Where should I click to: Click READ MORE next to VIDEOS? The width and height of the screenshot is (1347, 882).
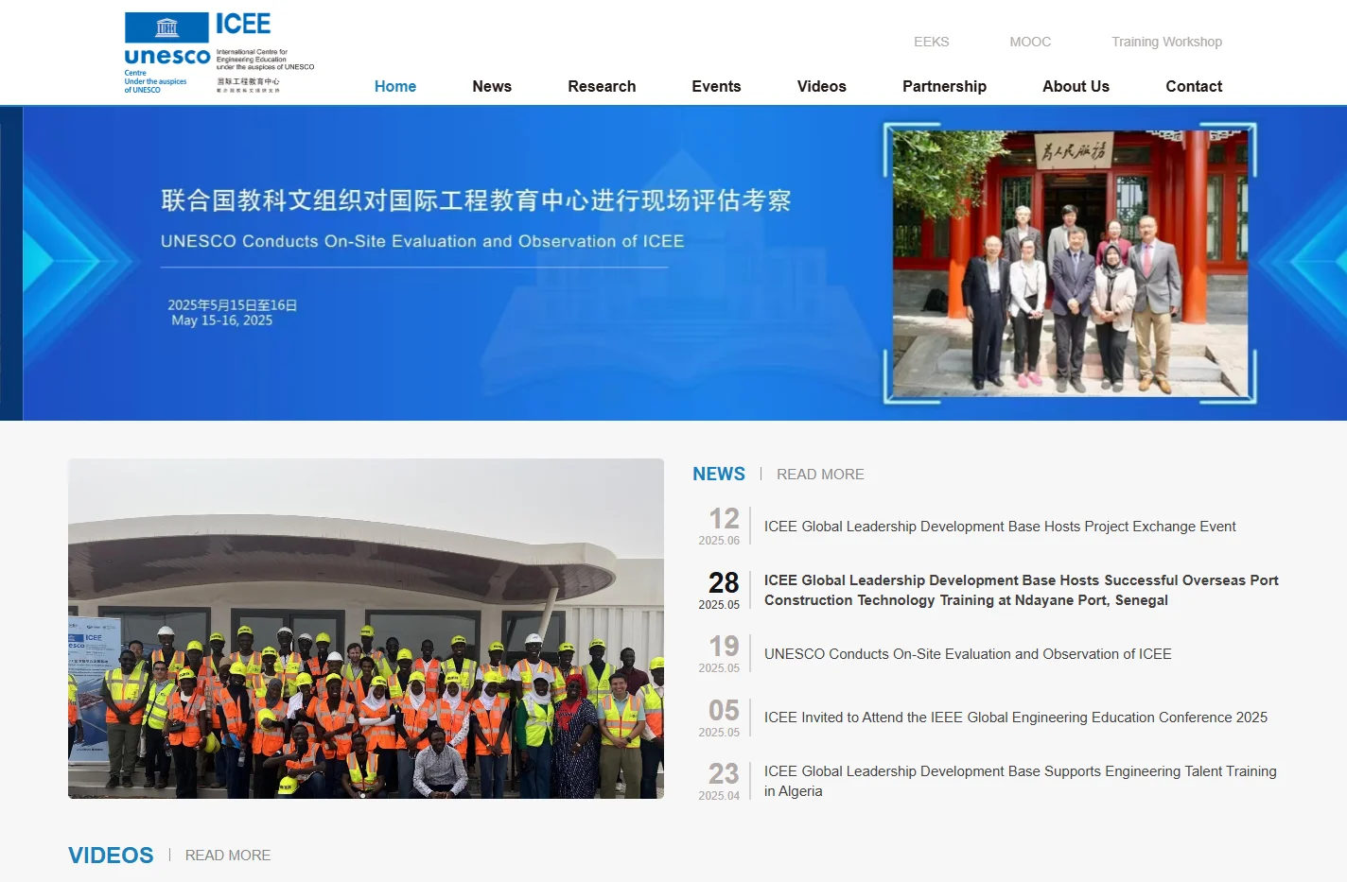coord(228,856)
